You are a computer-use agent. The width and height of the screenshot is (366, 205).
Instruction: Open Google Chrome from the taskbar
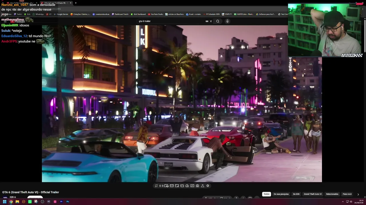[11, 202]
